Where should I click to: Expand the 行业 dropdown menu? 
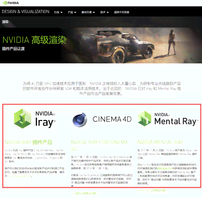pyautogui.click(x=58, y=12)
